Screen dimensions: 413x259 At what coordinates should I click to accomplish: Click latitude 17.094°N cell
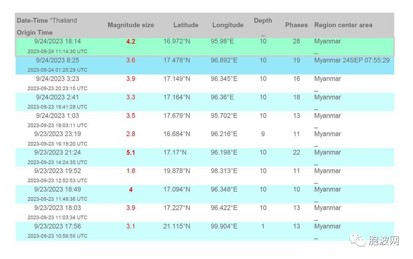[x=176, y=189]
